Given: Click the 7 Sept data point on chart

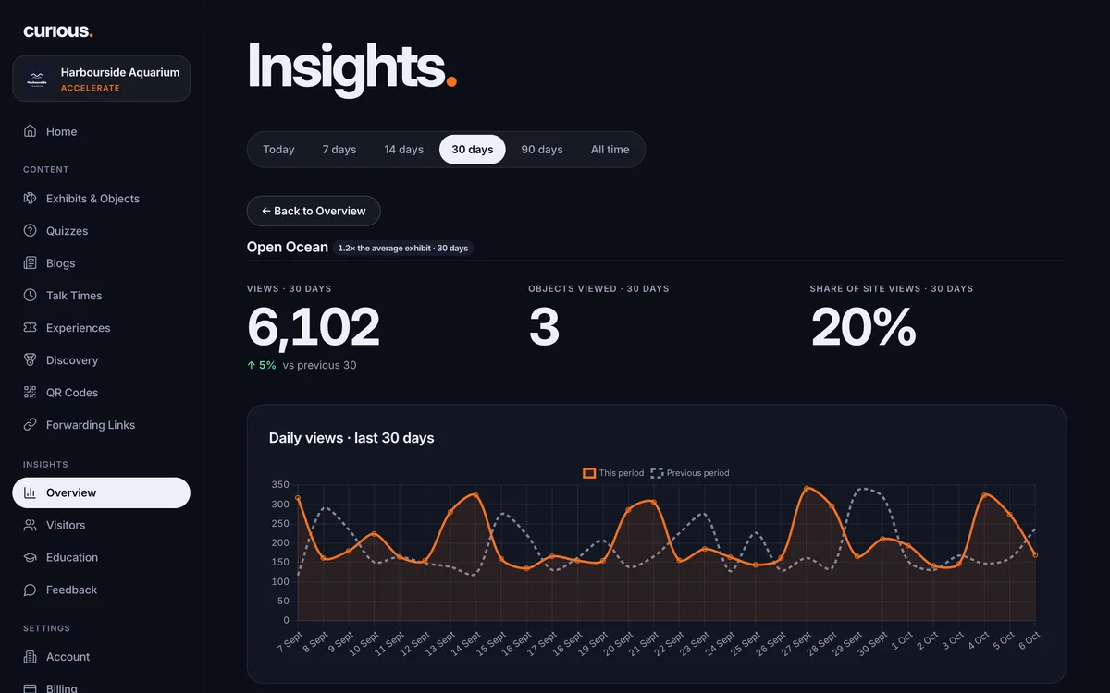Looking at the screenshot, I should (298, 498).
